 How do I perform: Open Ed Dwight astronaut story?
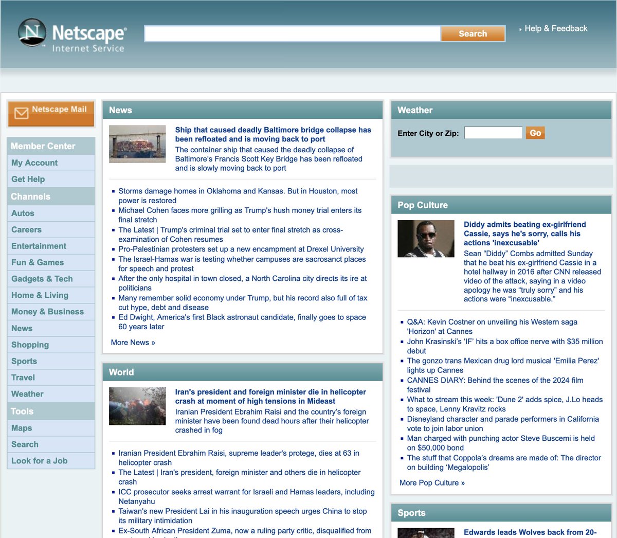[242, 322]
